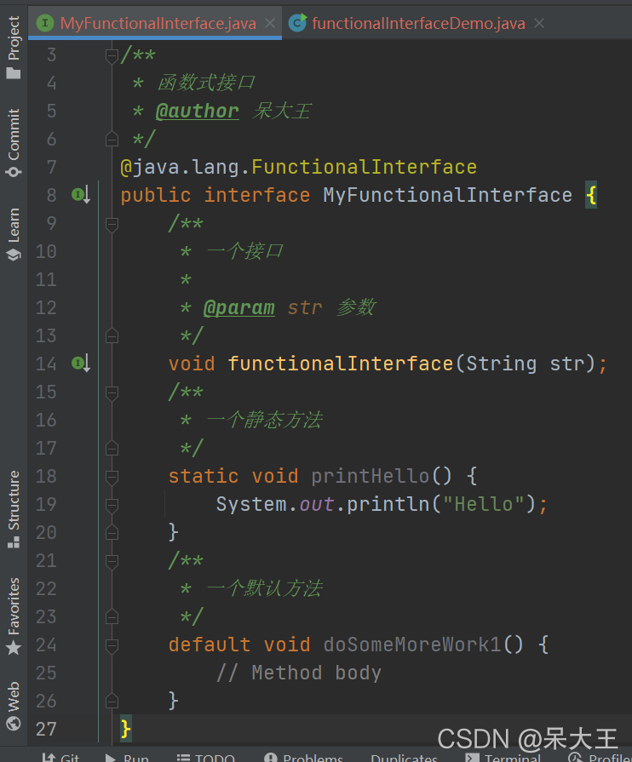
Task: Fold the printHello closing brace at line 20
Action: [x=112, y=533]
